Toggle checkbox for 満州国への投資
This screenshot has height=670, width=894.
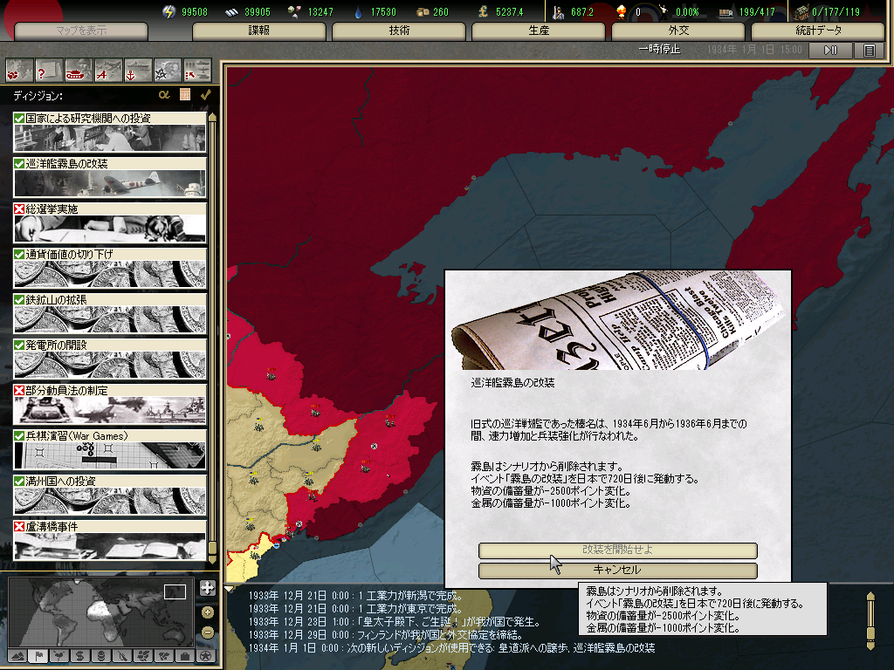(19, 482)
